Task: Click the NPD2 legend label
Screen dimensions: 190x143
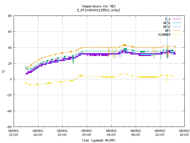Action: coord(167,27)
